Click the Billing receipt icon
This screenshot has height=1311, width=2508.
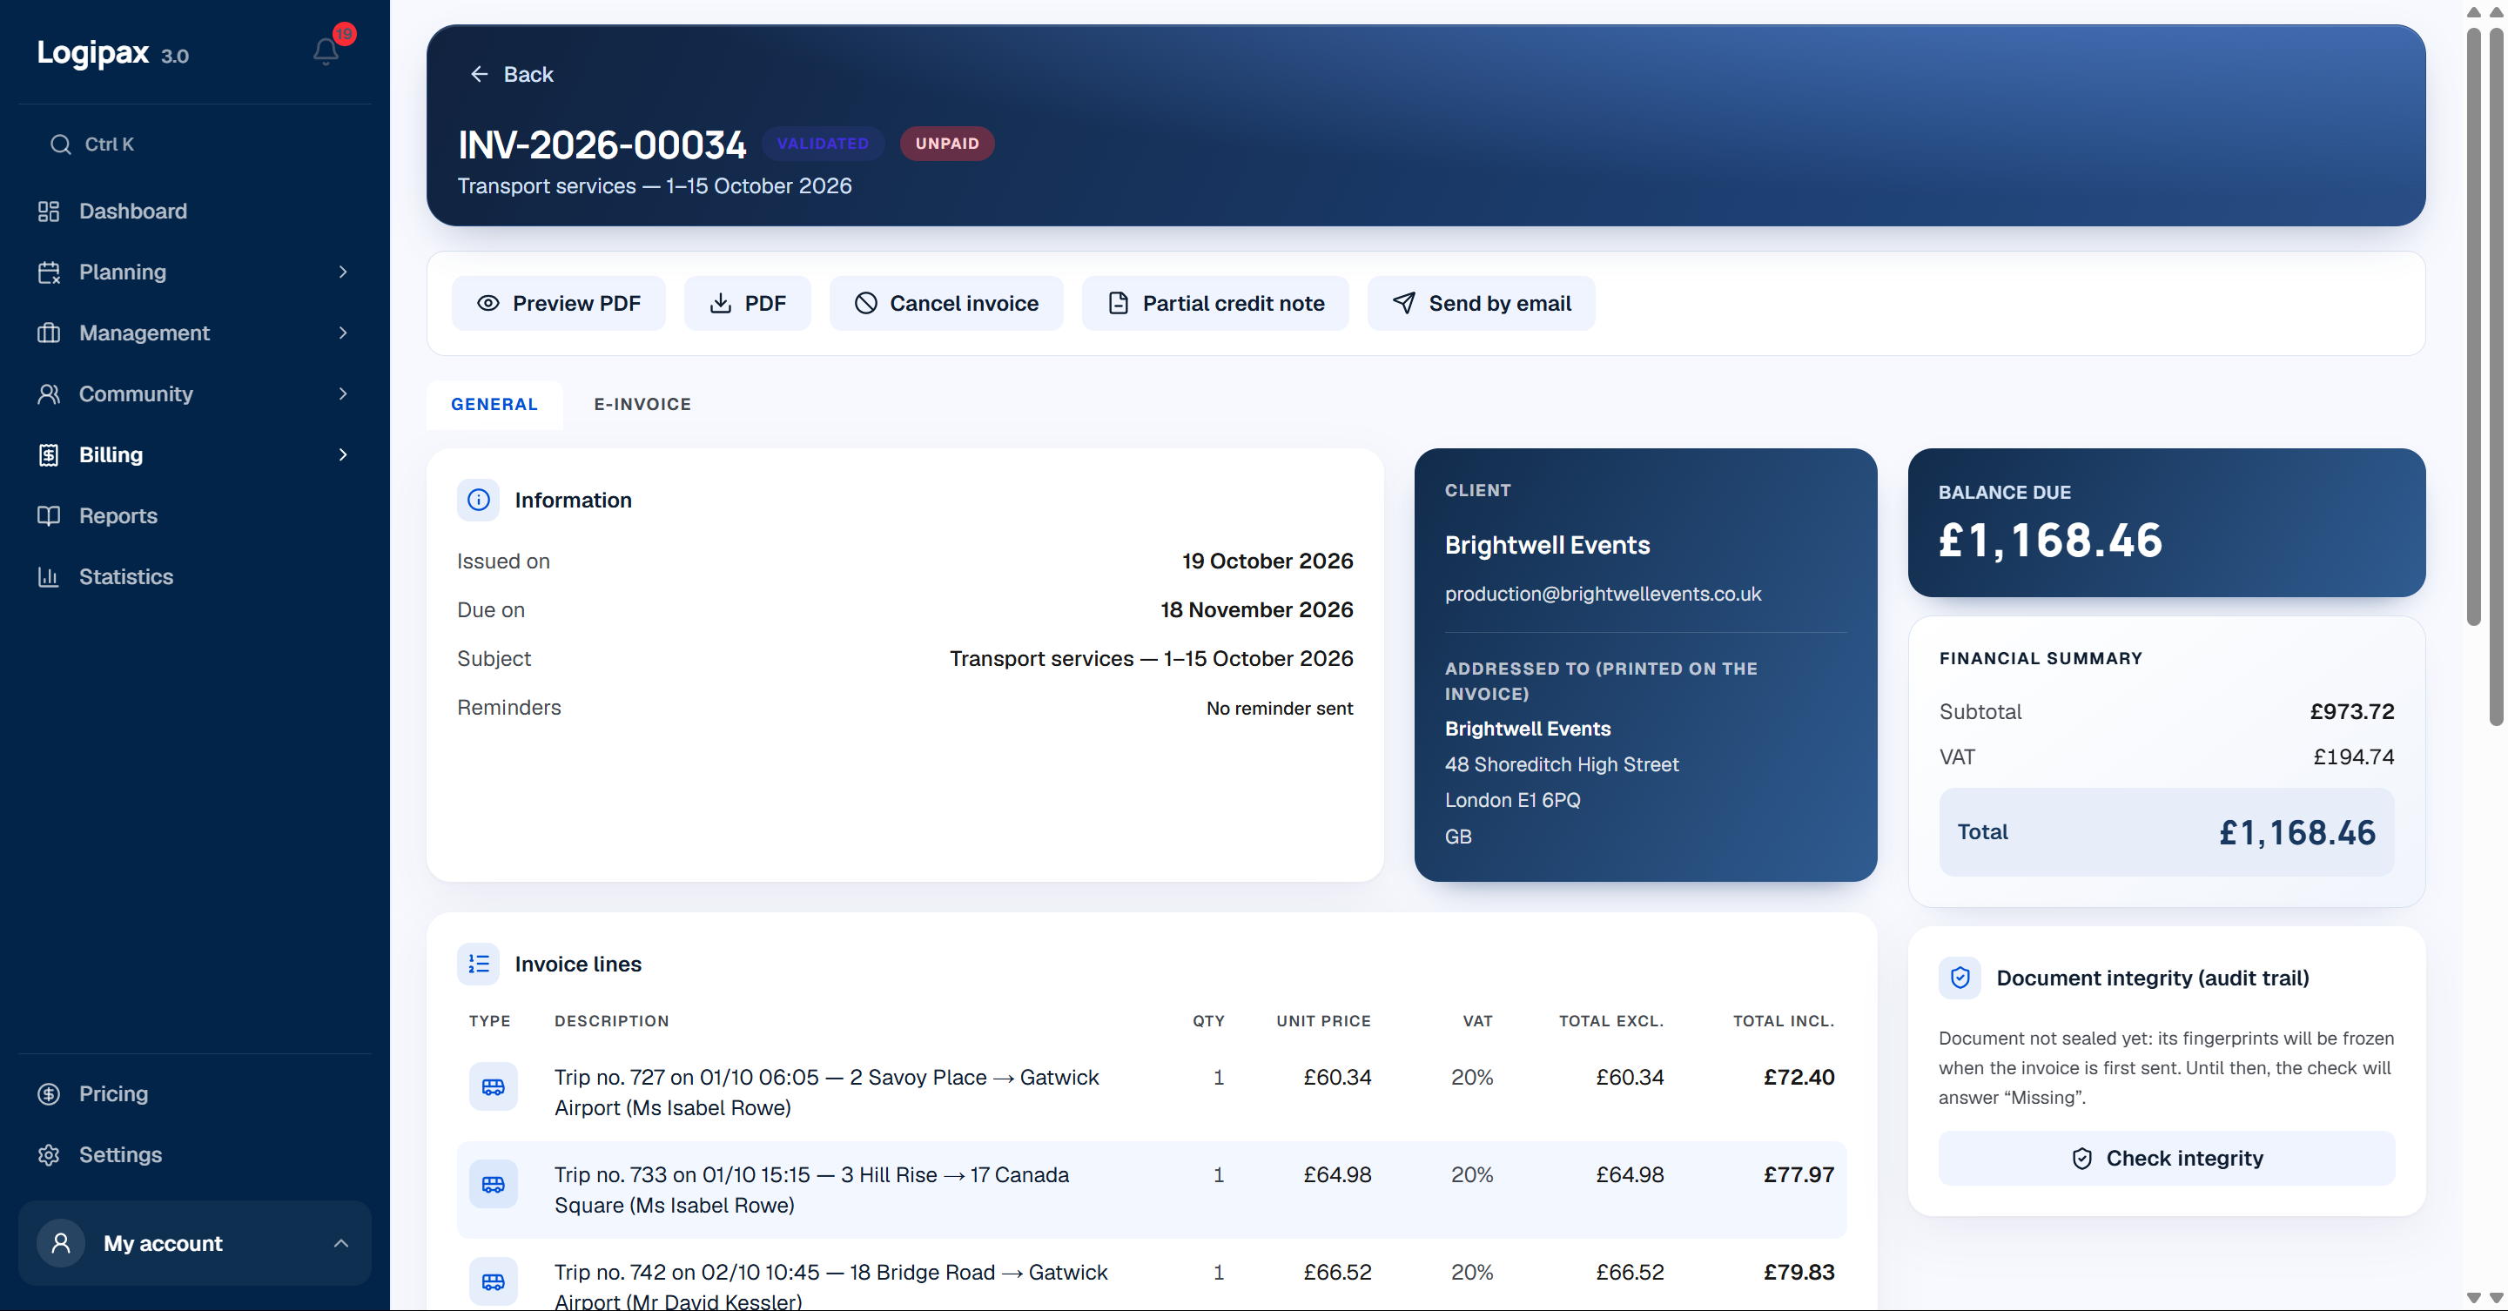click(x=49, y=454)
